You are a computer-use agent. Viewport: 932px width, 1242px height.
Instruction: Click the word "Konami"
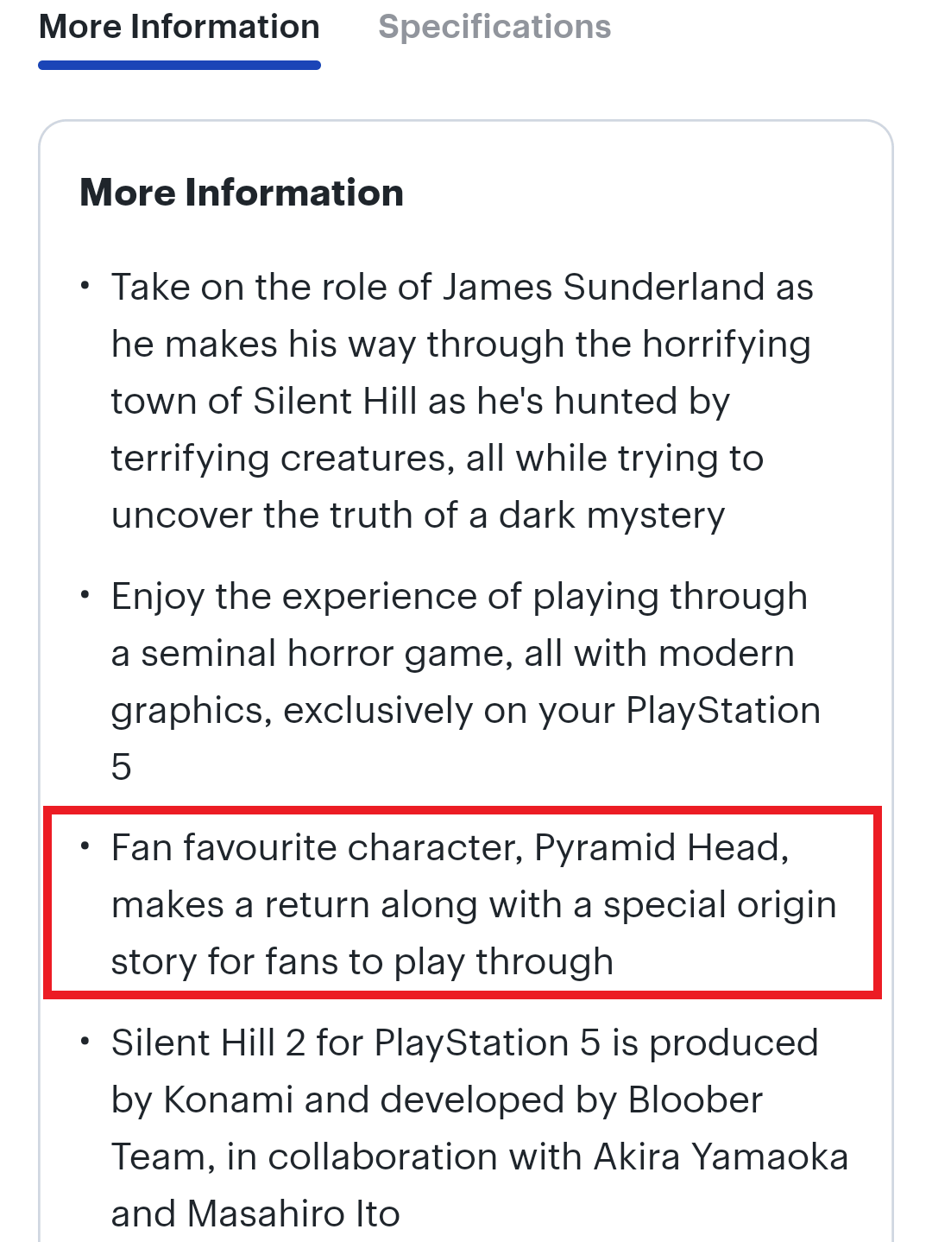(229, 1099)
